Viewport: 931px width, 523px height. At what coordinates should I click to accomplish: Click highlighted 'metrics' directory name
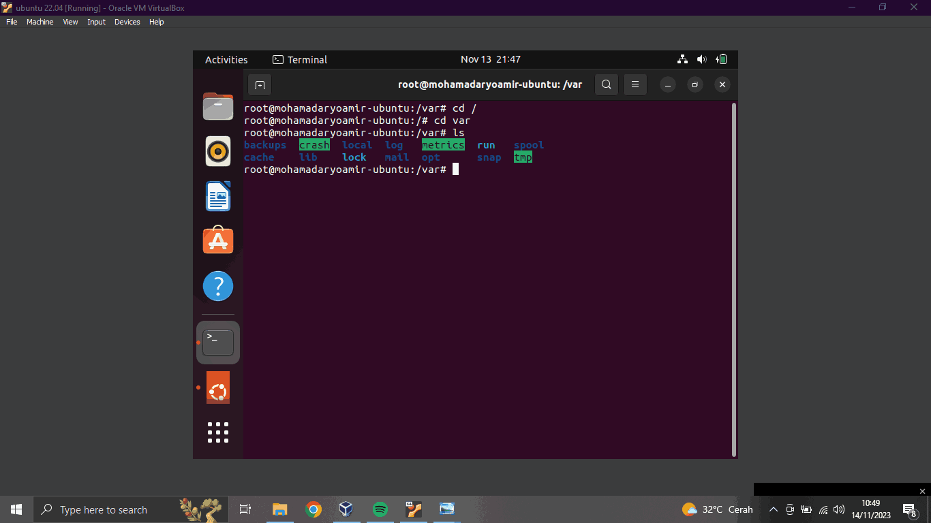click(443, 145)
